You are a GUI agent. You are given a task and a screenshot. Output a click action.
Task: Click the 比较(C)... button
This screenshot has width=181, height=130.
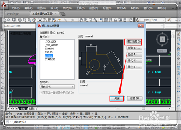[x=134, y=67]
